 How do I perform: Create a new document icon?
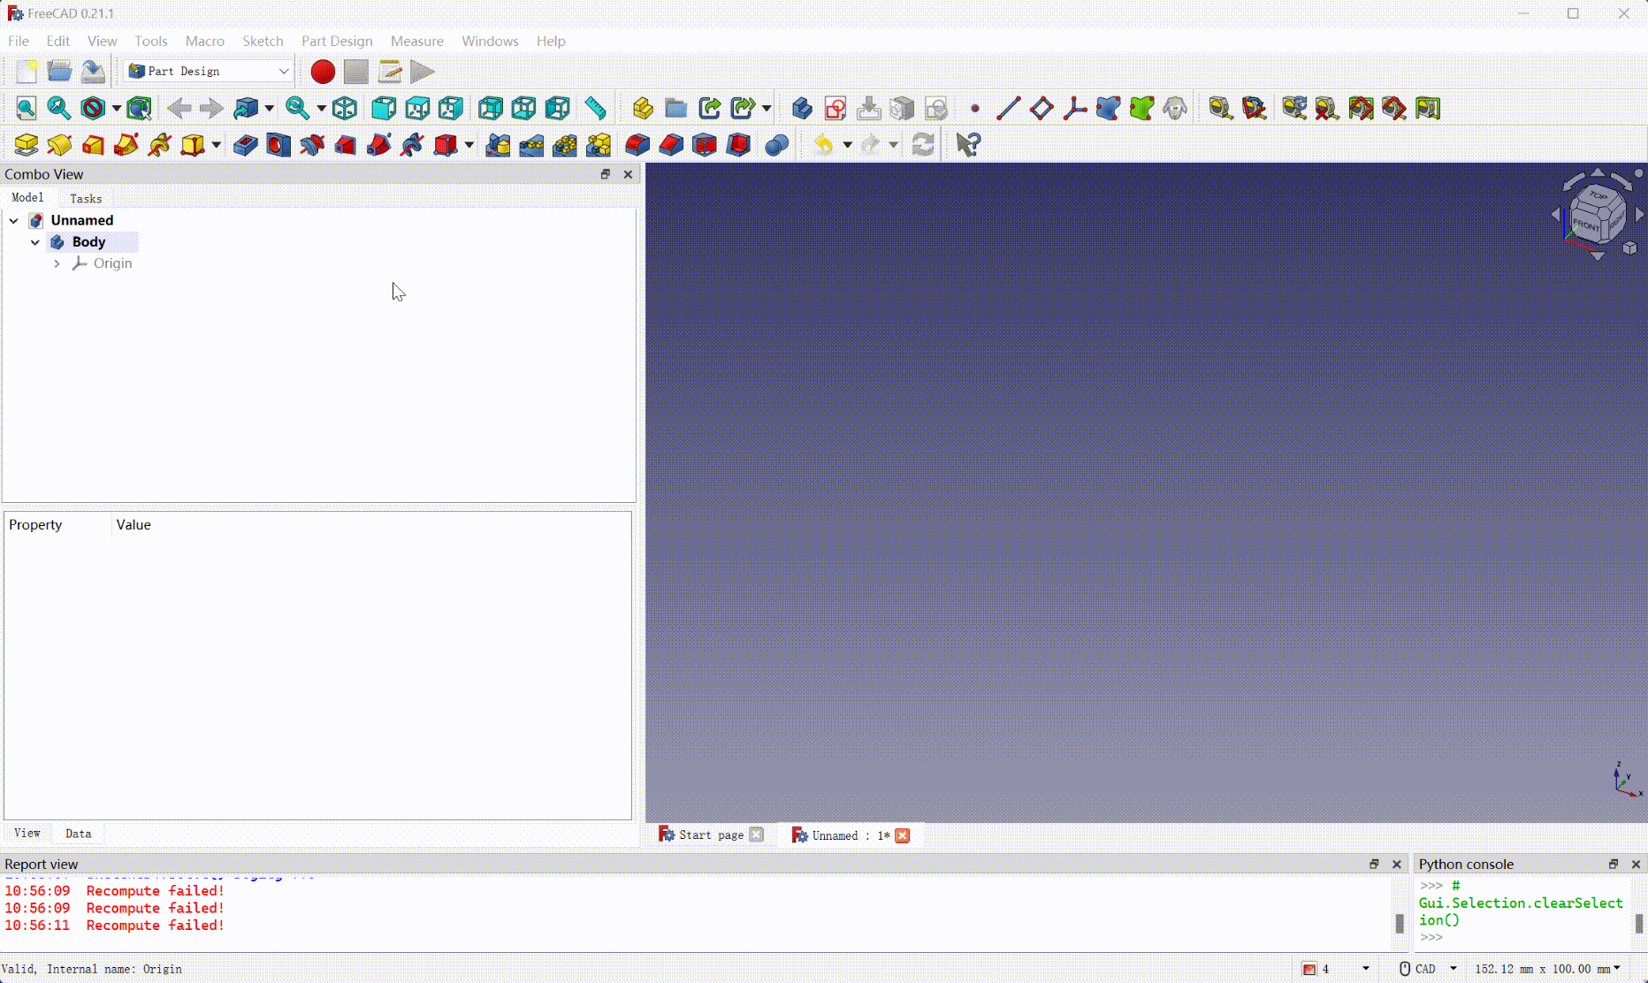pyautogui.click(x=27, y=72)
